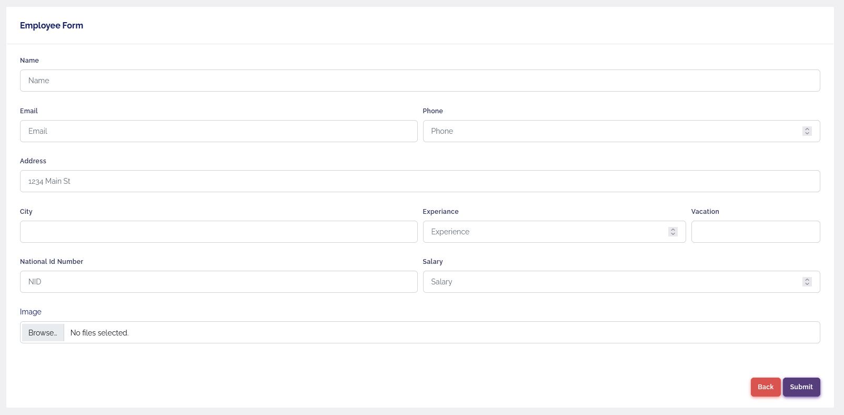Open file chooser with Browse button

pyautogui.click(x=43, y=333)
